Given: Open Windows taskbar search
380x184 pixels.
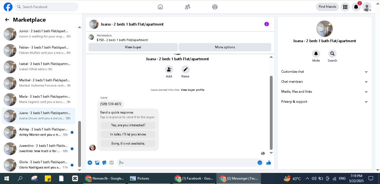Looking at the screenshot, I should click(20, 178).
